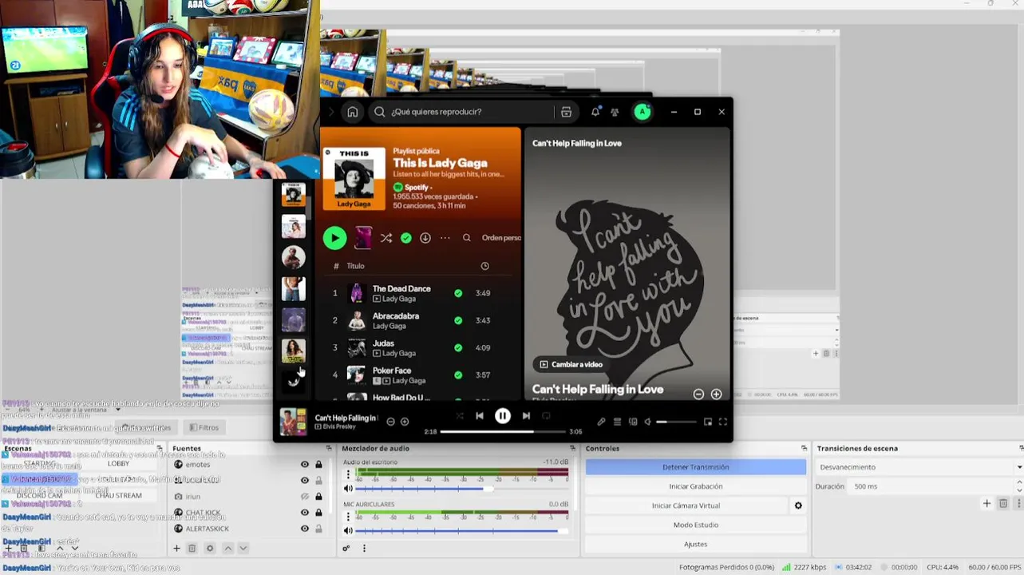Click Detener Transmisión in OBS
Image resolution: width=1024 pixels, height=575 pixels.
(x=695, y=467)
